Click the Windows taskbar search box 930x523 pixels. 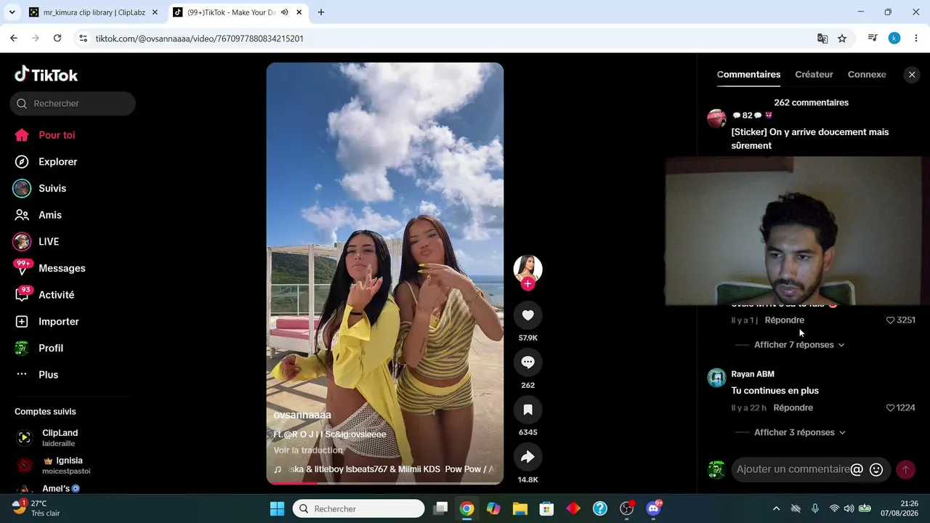(359, 508)
